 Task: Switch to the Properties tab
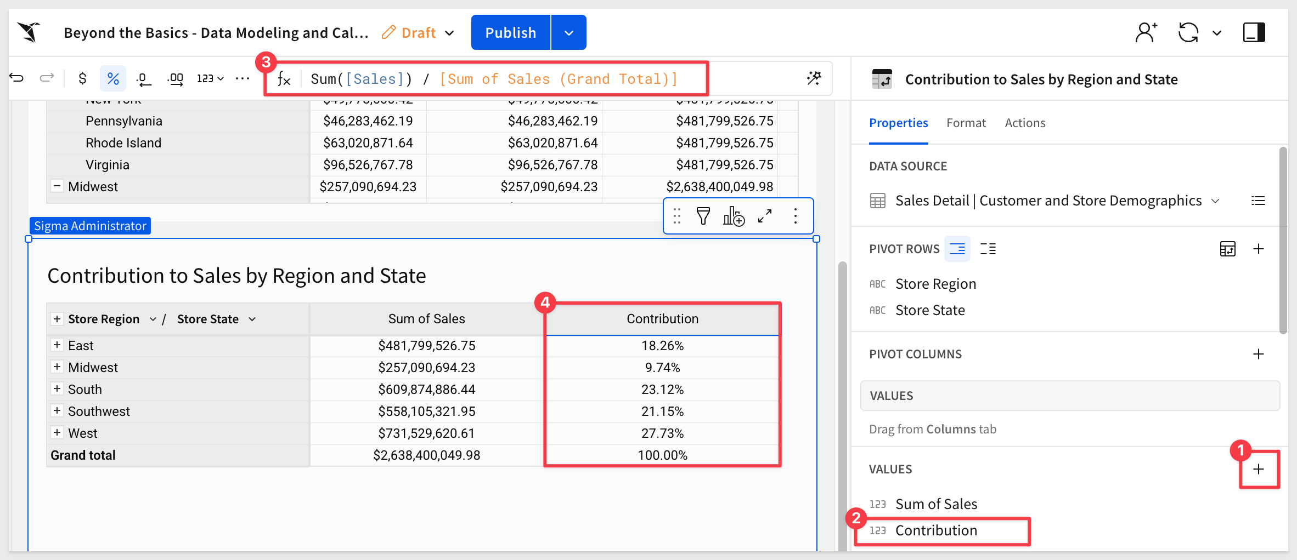click(x=898, y=123)
